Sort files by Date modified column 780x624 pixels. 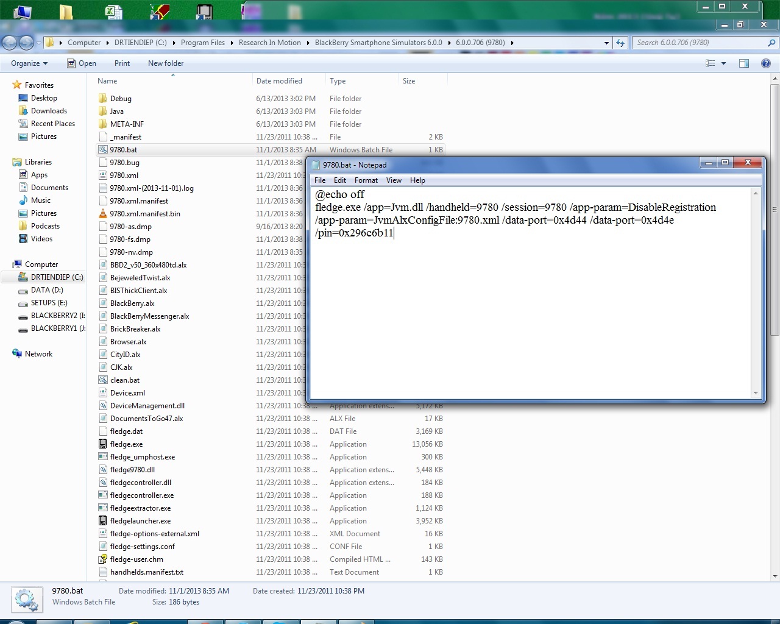click(289, 81)
